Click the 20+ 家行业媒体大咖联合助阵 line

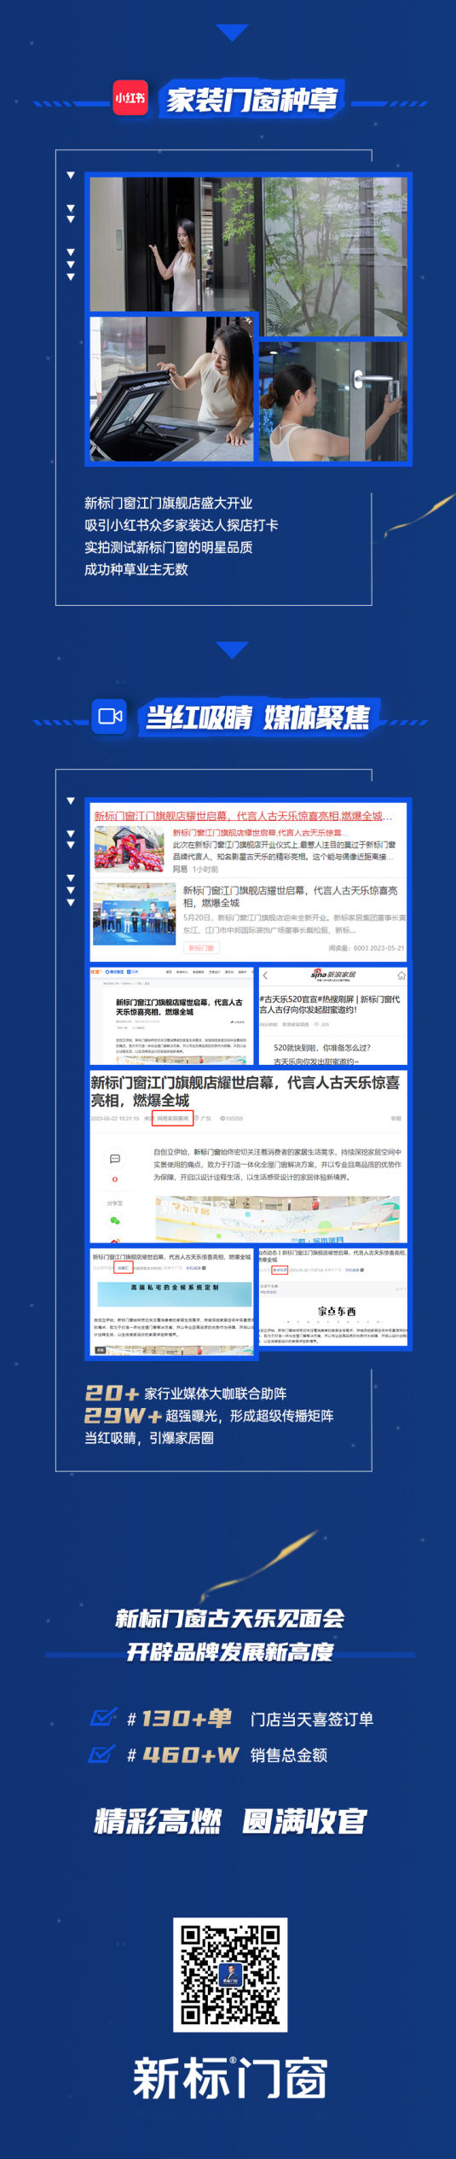(x=186, y=1393)
